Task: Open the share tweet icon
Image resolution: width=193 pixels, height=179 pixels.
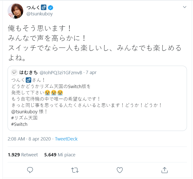Action: (x=164, y=170)
